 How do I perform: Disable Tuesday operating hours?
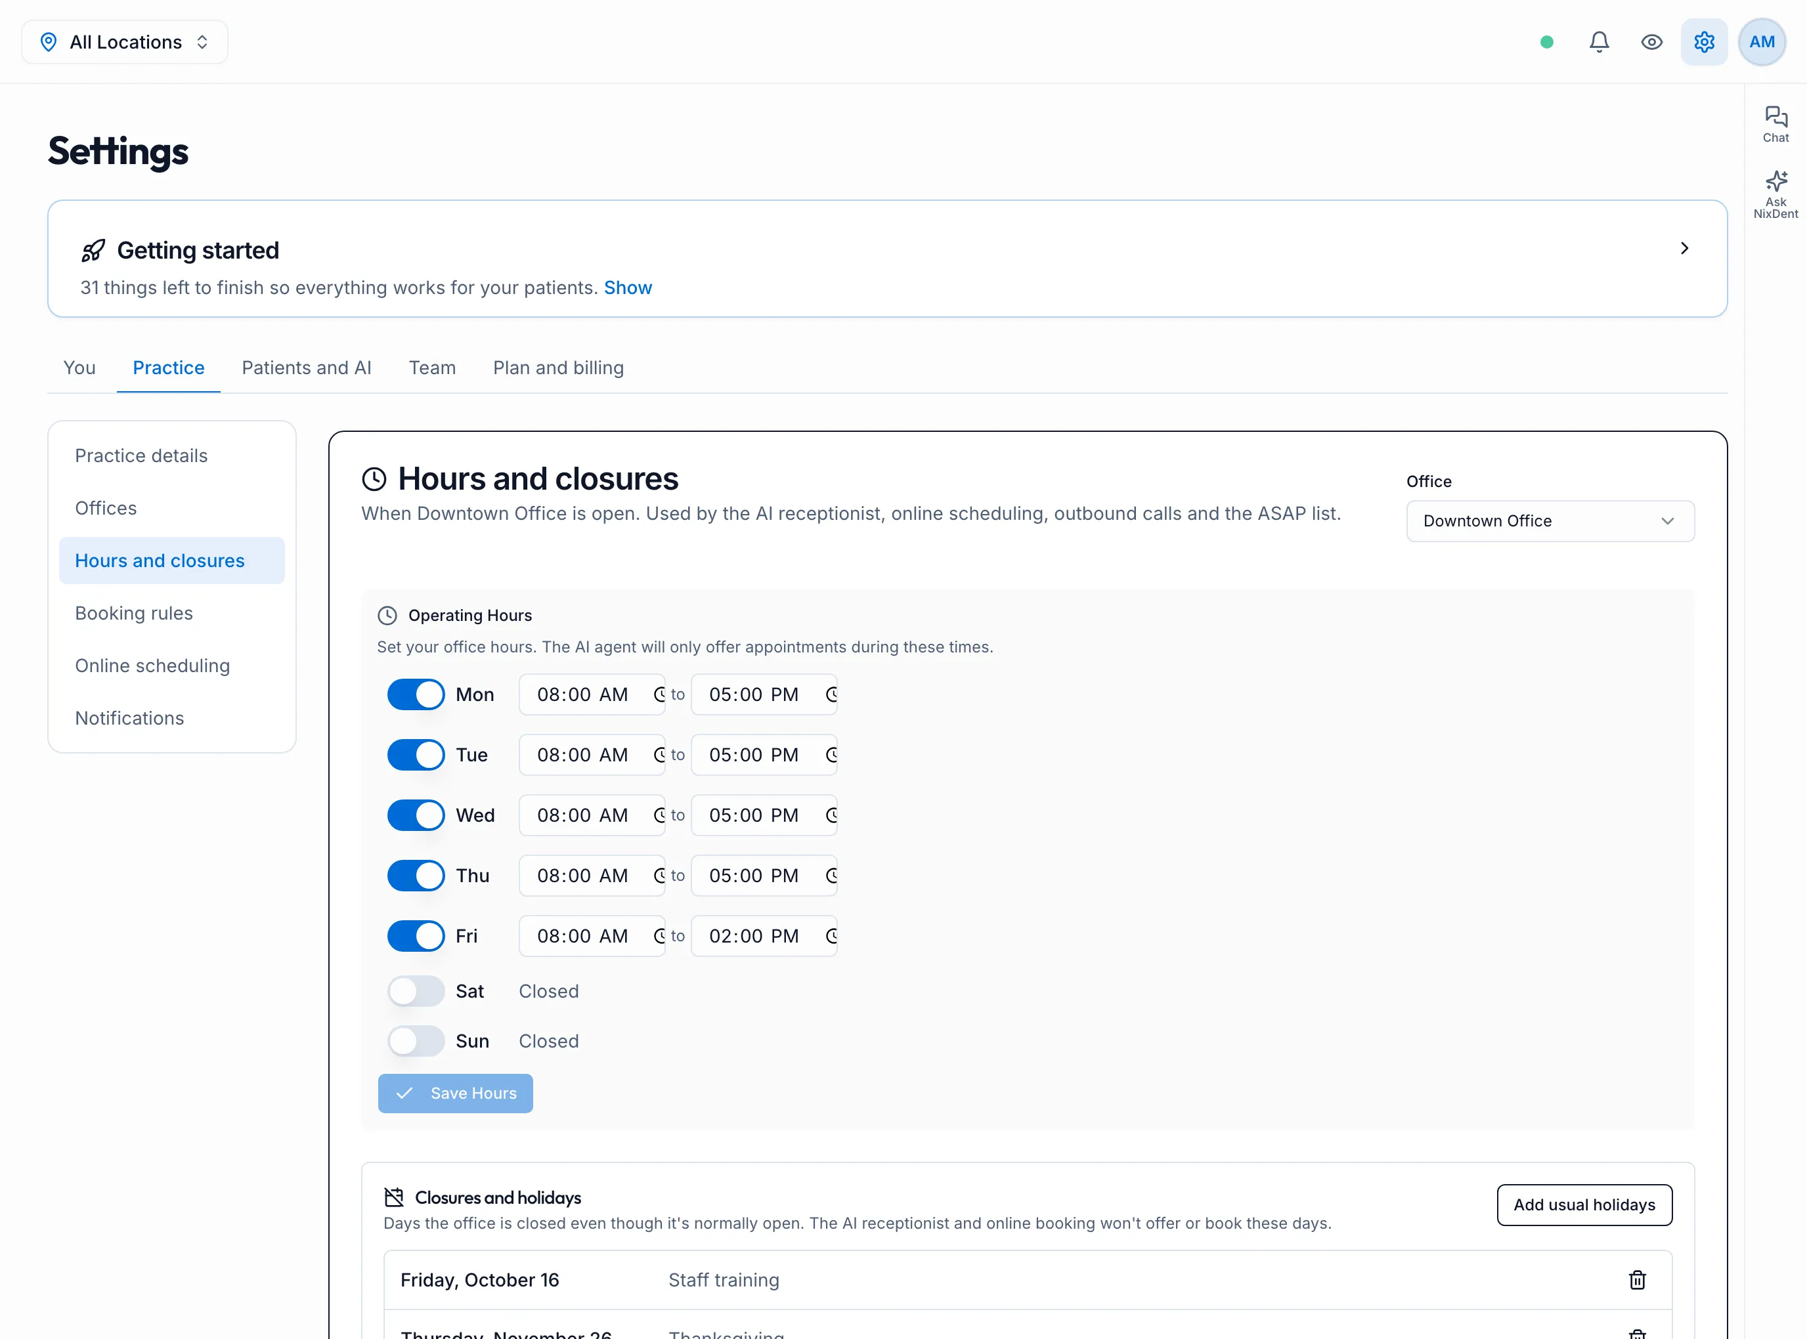(416, 755)
